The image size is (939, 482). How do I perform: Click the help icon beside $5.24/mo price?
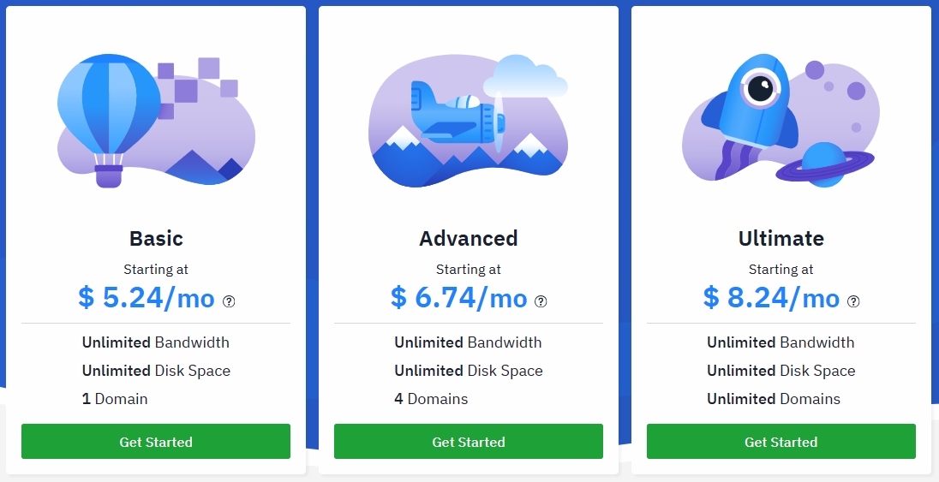(x=229, y=301)
